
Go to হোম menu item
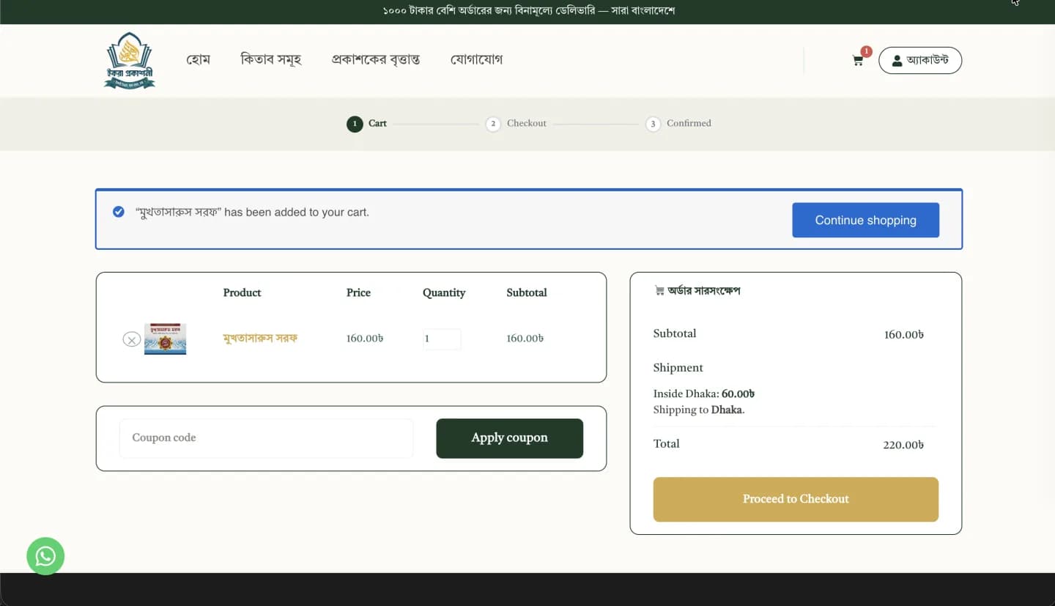199,59
